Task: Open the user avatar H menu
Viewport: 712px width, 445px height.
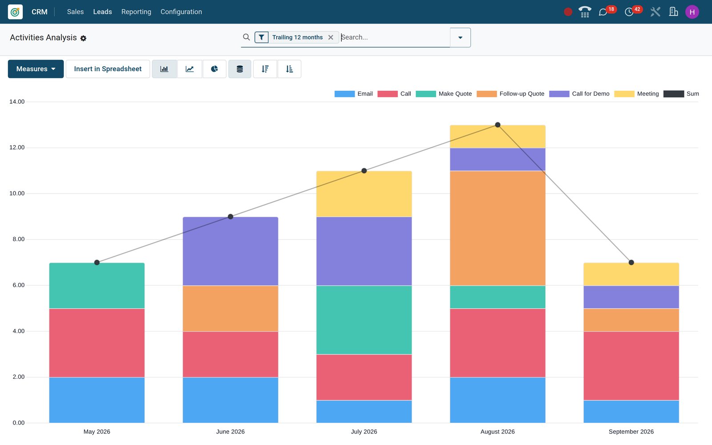Action: pyautogui.click(x=692, y=12)
